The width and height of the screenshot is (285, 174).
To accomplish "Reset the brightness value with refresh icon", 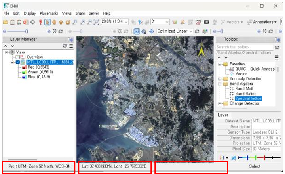I will pyautogui.click(x=61, y=31).
